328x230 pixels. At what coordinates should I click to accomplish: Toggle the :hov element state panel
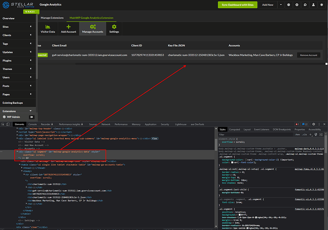(x=298, y=135)
